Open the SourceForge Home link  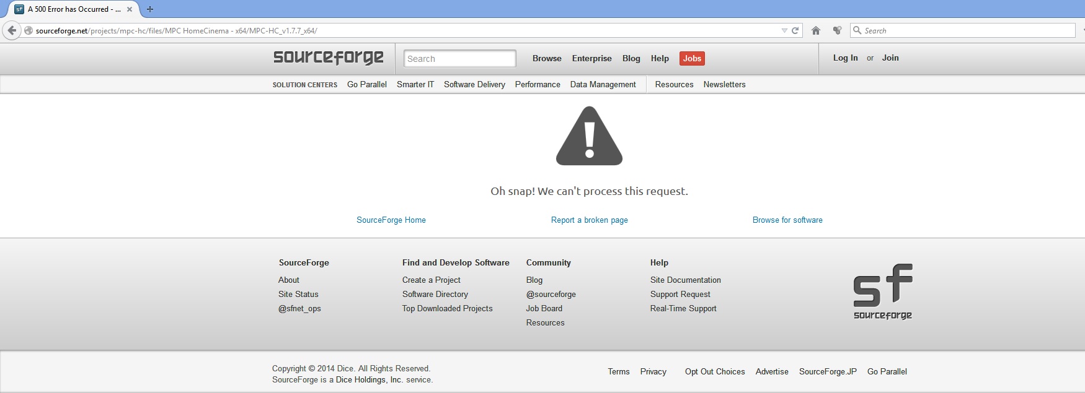pyautogui.click(x=391, y=220)
